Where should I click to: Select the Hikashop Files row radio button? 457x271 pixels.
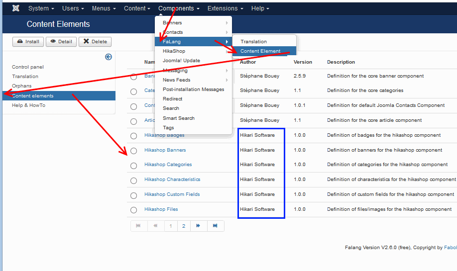pyautogui.click(x=133, y=210)
